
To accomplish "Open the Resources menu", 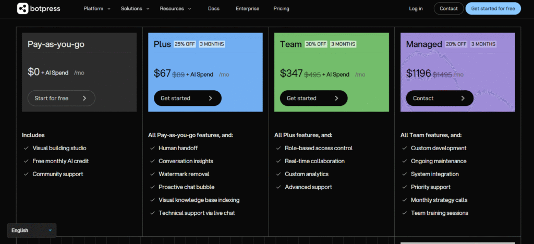I will [x=172, y=8].
